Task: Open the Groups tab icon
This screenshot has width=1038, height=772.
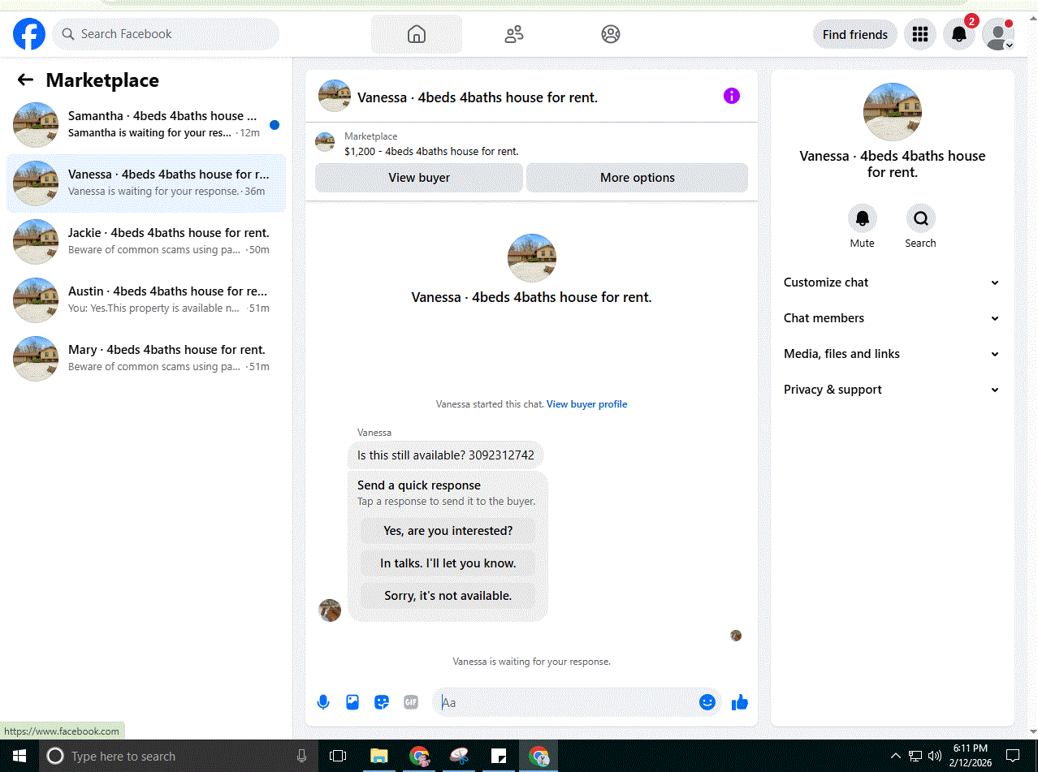Action: [611, 34]
